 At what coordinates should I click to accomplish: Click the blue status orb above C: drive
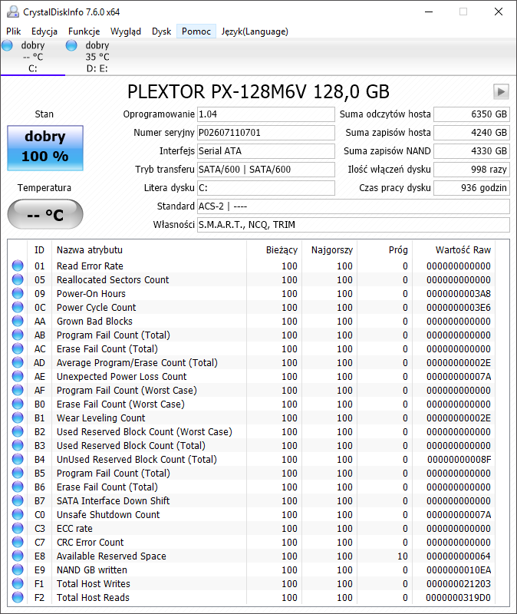(7, 45)
